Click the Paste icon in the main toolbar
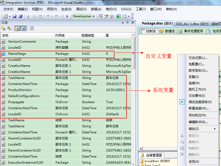 tap(40, 16)
